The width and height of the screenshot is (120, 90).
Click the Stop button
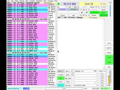pos(109,67)
